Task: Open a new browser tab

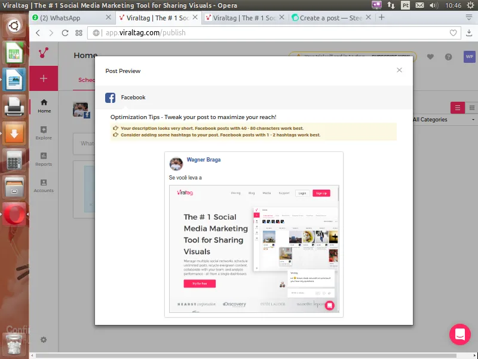Action: pos(381,17)
